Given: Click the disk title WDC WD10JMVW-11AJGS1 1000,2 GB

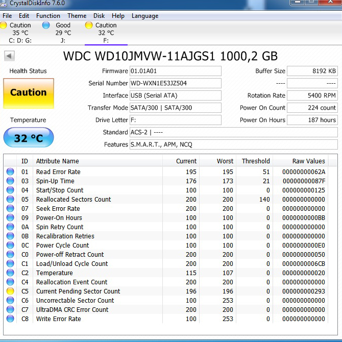Looking at the screenshot, I should [170, 56].
